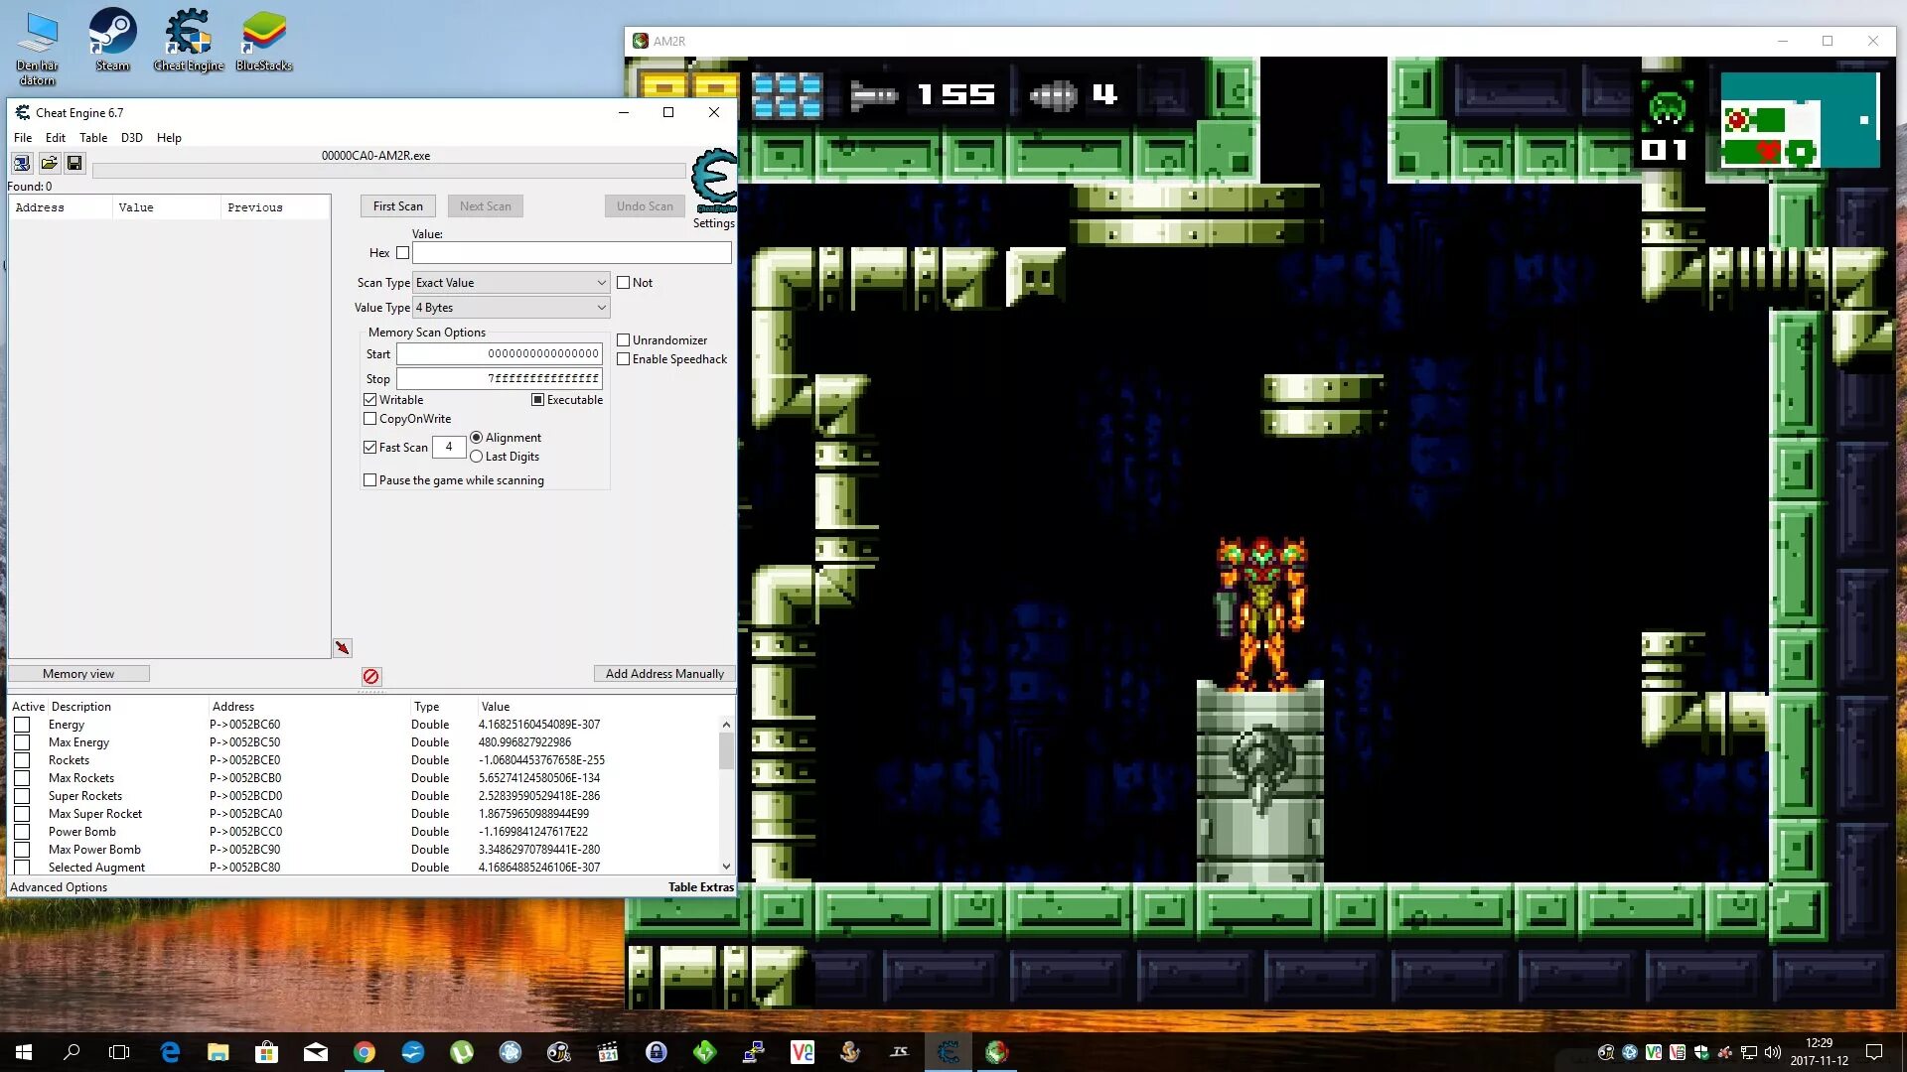This screenshot has width=1907, height=1072.
Task: Click the red arrow add-to-list icon
Action: pyautogui.click(x=342, y=648)
